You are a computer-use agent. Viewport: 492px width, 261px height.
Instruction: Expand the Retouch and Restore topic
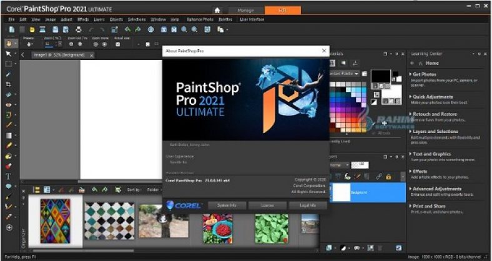435,114
